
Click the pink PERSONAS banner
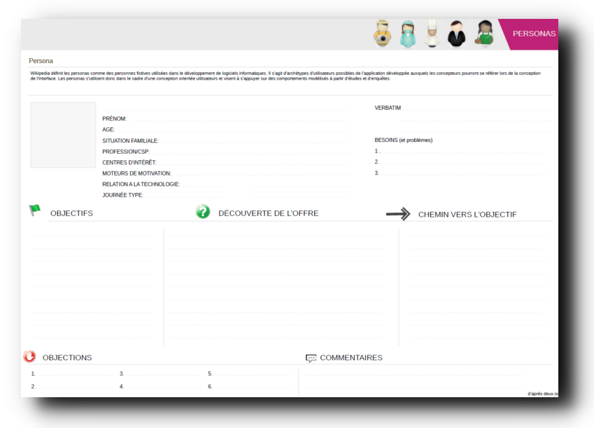(530, 34)
